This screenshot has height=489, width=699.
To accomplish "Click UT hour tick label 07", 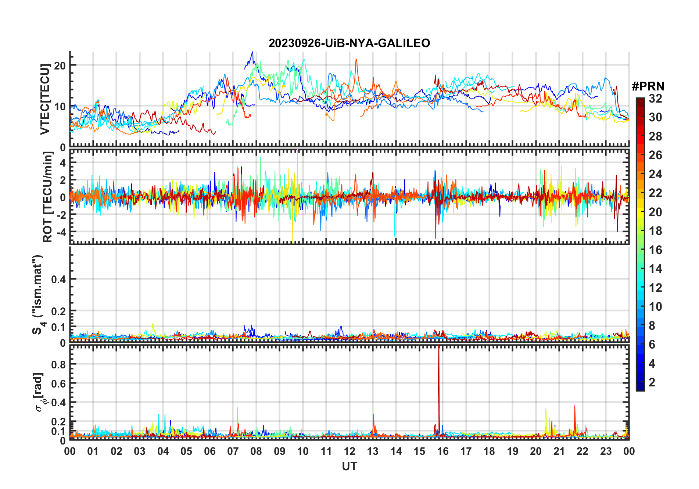I will [233, 451].
